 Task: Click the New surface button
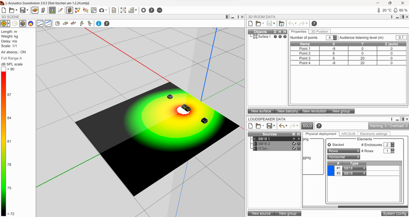[261, 111]
